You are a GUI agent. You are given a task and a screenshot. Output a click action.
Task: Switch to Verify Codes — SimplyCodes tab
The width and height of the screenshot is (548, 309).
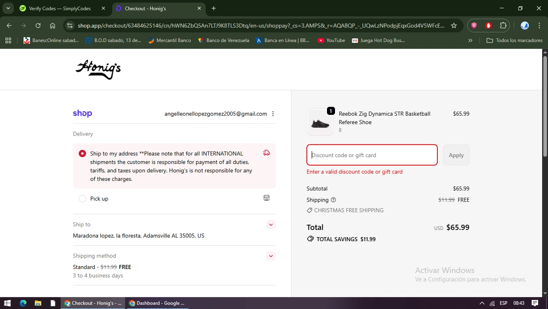(x=60, y=8)
